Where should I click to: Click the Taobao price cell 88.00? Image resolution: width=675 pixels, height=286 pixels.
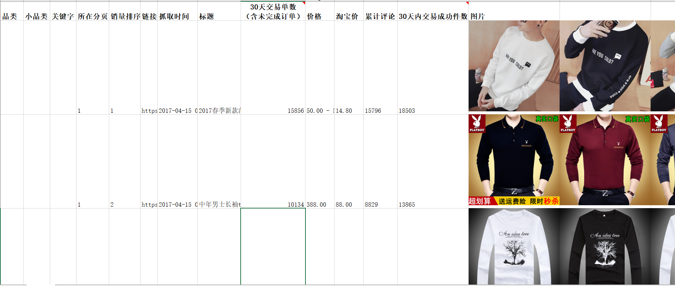tap(349, 162)
